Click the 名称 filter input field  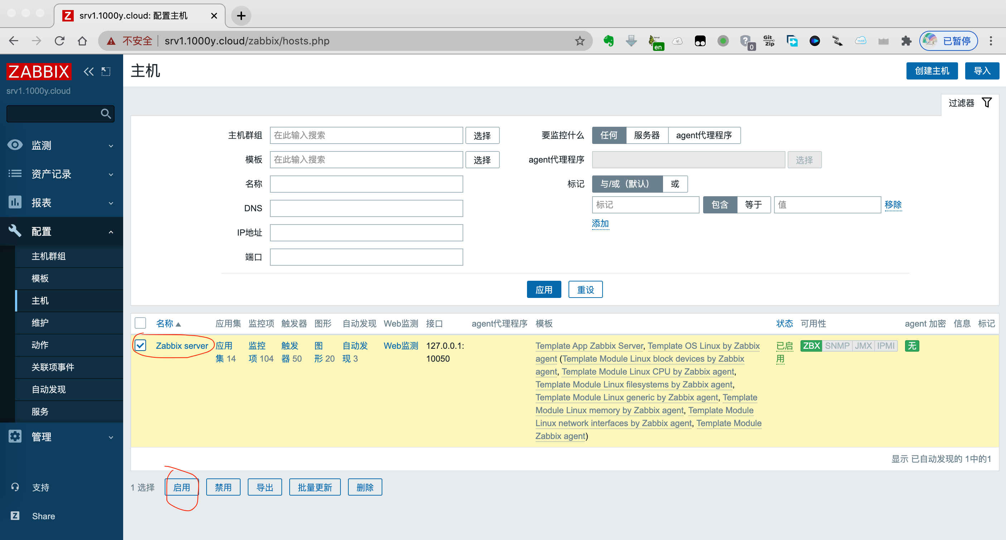[366, 184]
